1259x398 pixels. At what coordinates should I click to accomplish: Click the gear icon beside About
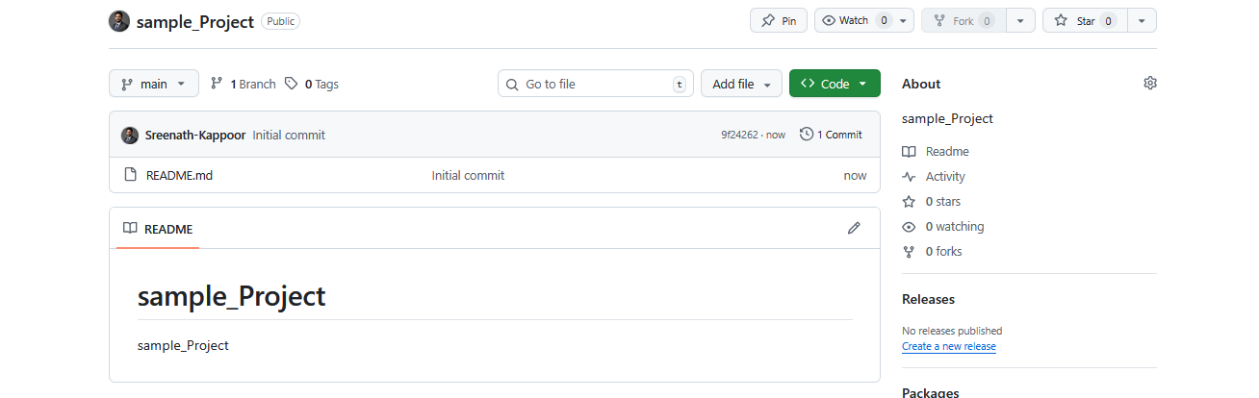(1149, 84)
